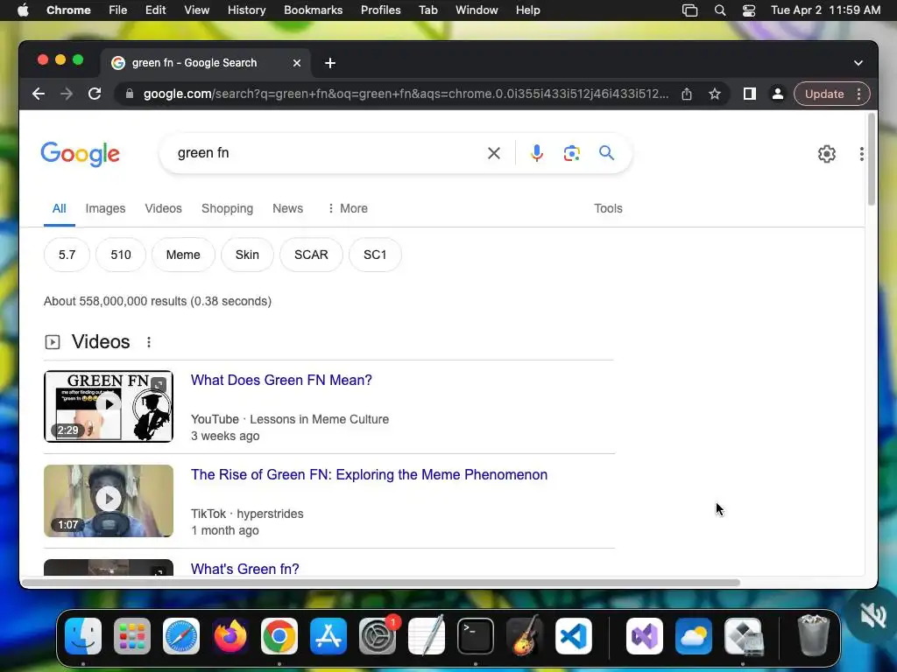
Task: Select the 5.7 filter chip
Action: (67, 255)
